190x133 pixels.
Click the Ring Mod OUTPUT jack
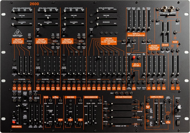click(80, 101)
